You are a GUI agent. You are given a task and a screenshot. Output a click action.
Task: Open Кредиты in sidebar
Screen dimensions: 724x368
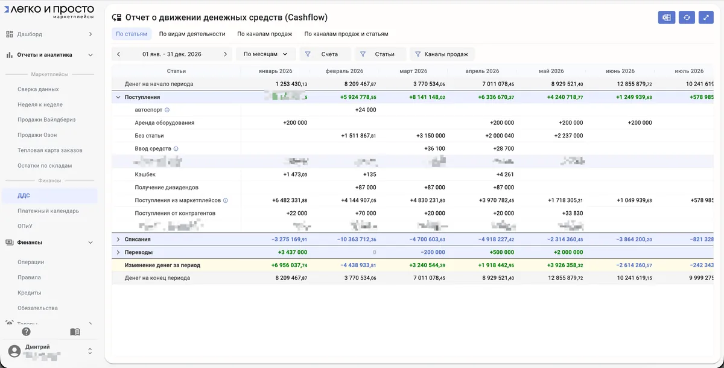pos(30,293)
